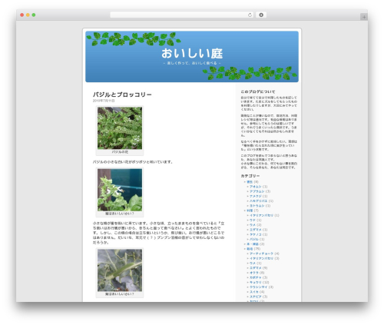Click the カテゴリー sidebar heading

tap(250, 176)
